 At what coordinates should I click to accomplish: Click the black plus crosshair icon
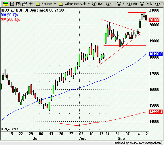(x=31, y=4)
